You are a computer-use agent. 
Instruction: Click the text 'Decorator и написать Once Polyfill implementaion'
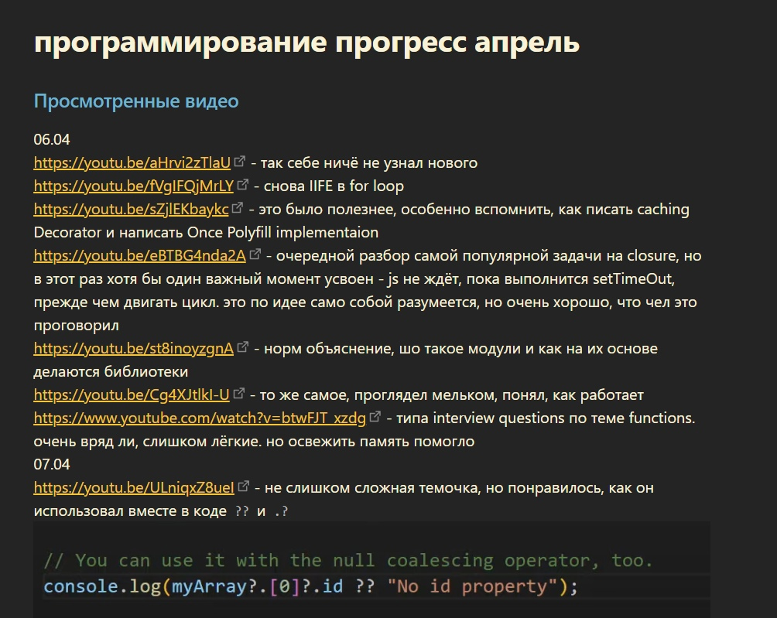pyautogui.click(x=206, y=233)
